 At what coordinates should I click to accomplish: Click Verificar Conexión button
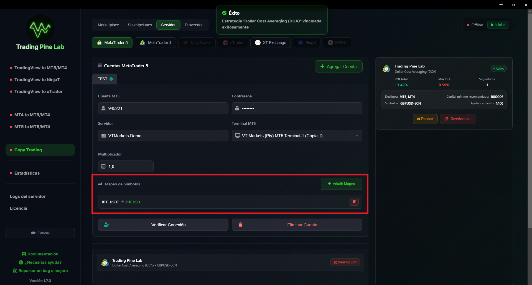coord(163,225)
